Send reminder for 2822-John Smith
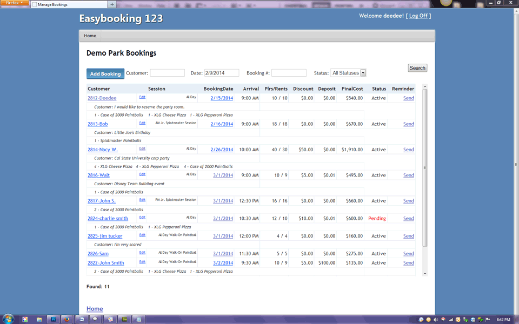This screenshot has width=519, height=324. coord(409,263)
